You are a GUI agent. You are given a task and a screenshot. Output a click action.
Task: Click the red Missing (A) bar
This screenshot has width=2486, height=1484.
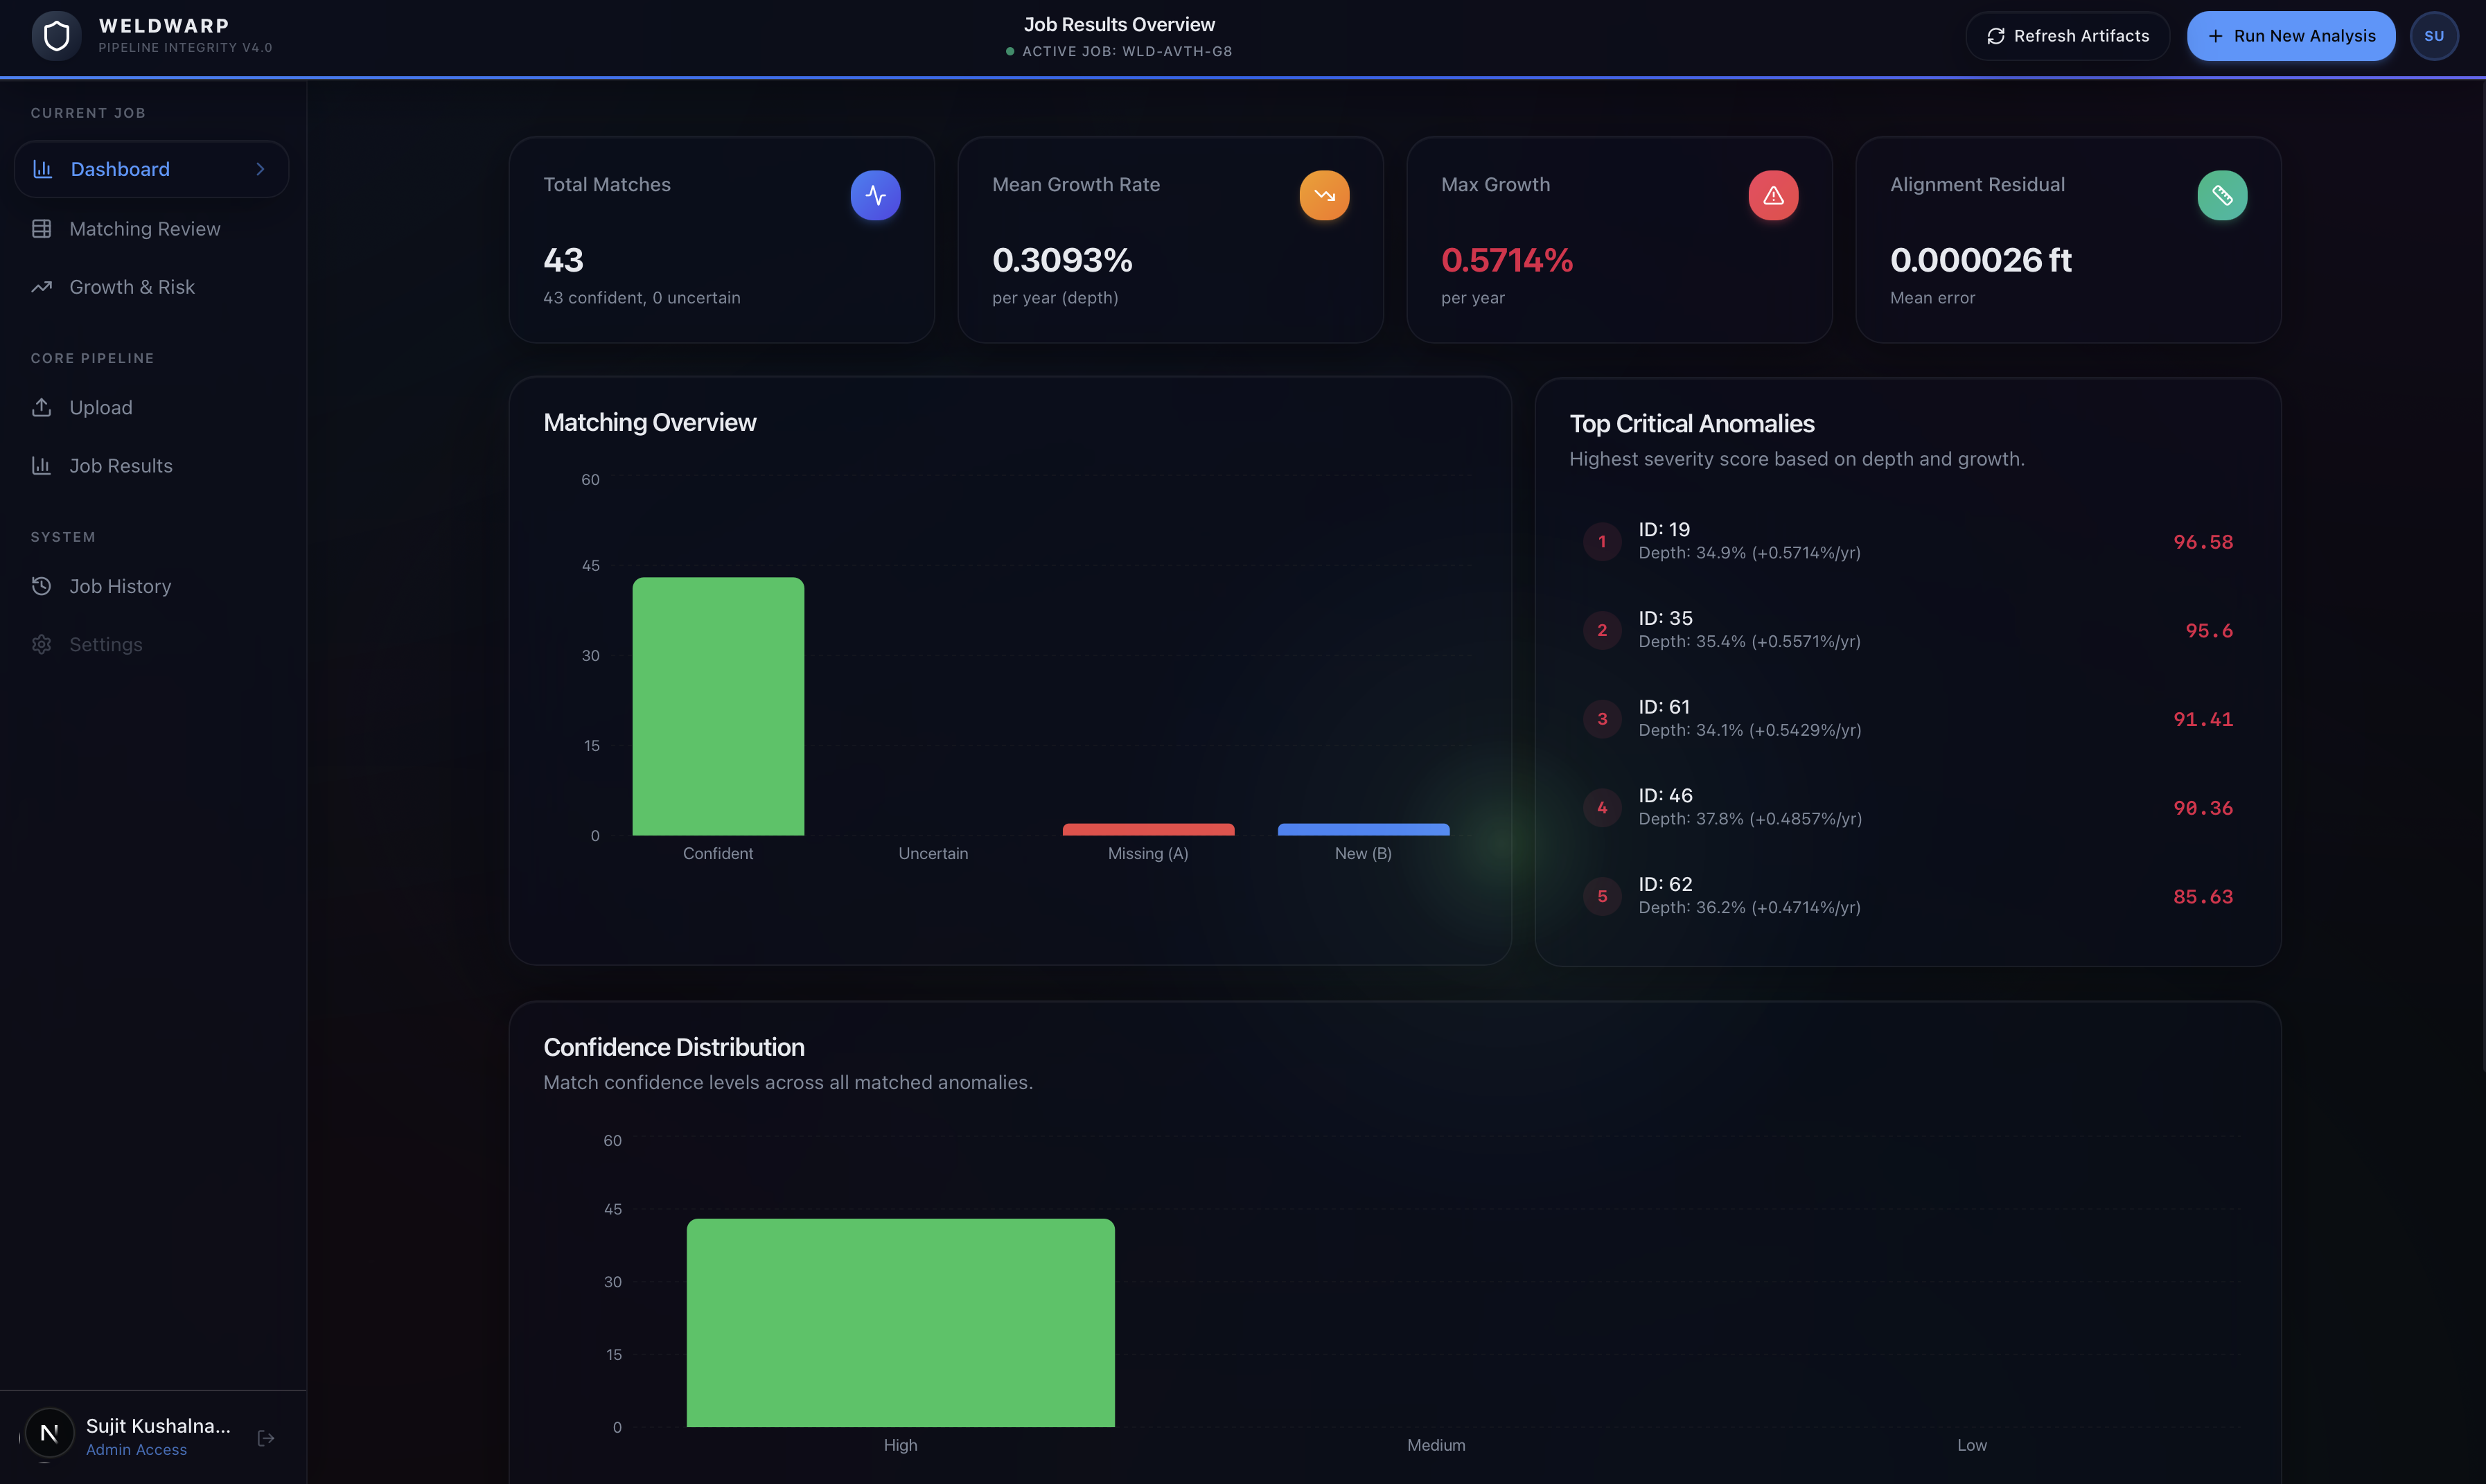click(x=1148, y=829)
